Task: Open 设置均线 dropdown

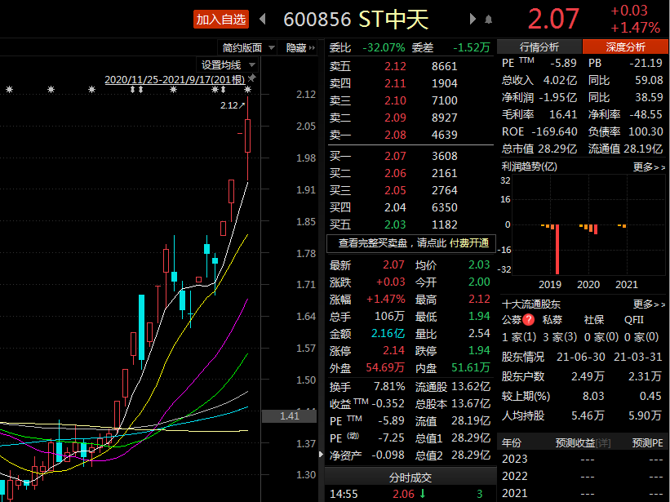Action: coord(228,65)
